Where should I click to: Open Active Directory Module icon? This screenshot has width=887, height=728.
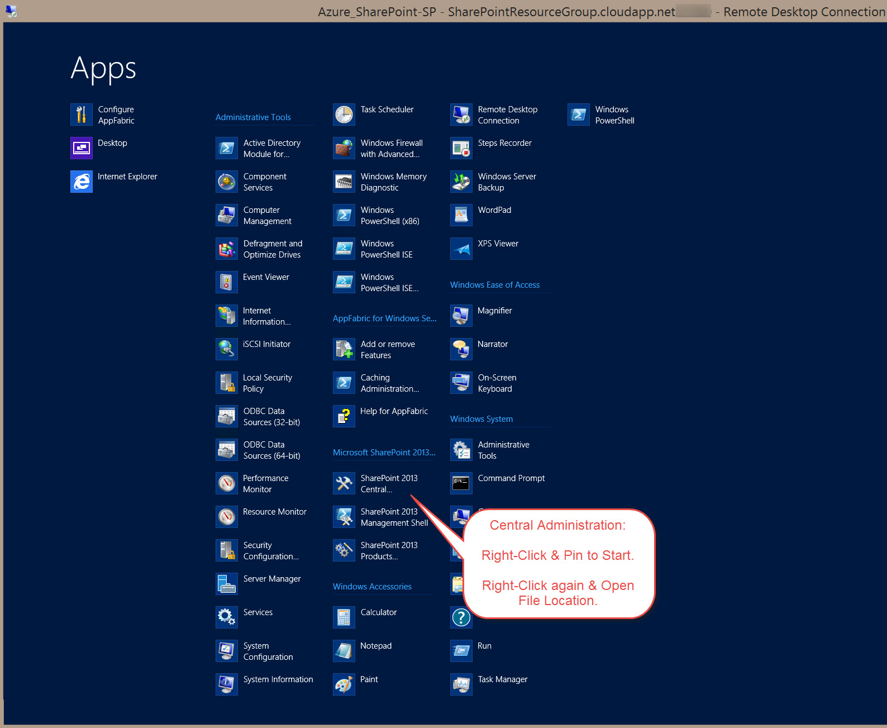tap(227, 148)
